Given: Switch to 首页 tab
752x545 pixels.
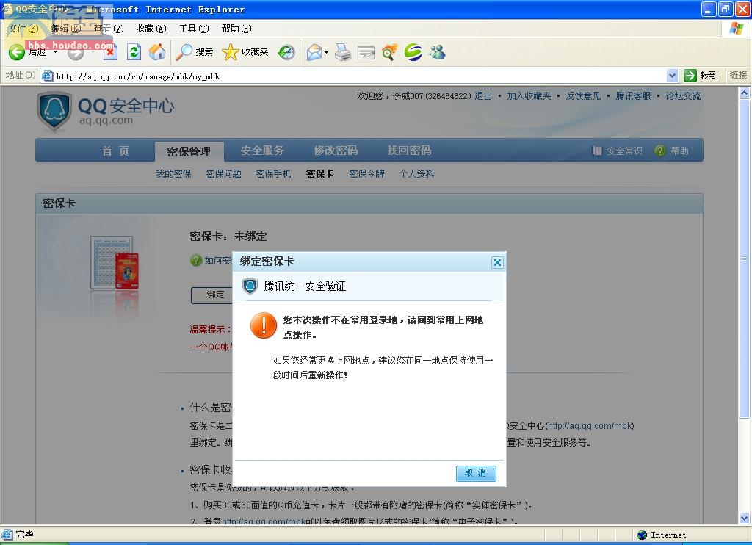Looking at the screenshot, I should coord(115,151).
